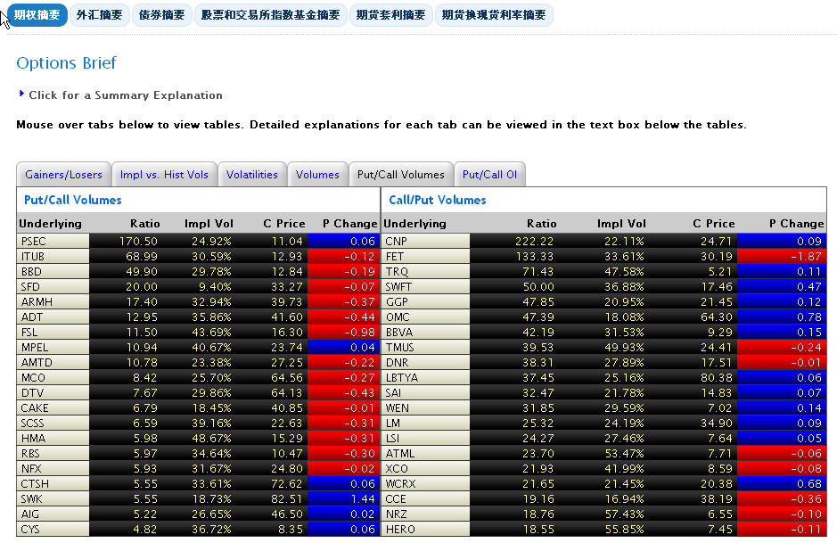This screenshot has height=543, width=837.
Task: Open the Impl vs. Hist Vols tab
Action: click(164, 175)
